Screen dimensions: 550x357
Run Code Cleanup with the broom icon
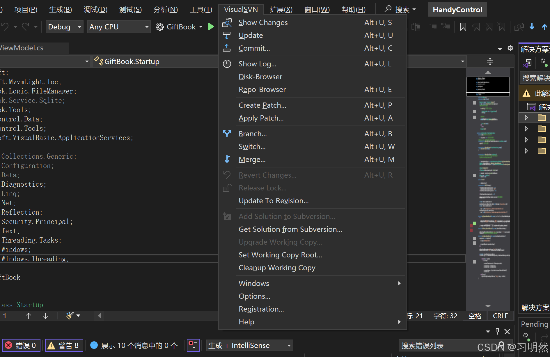(x=70, y=315)
